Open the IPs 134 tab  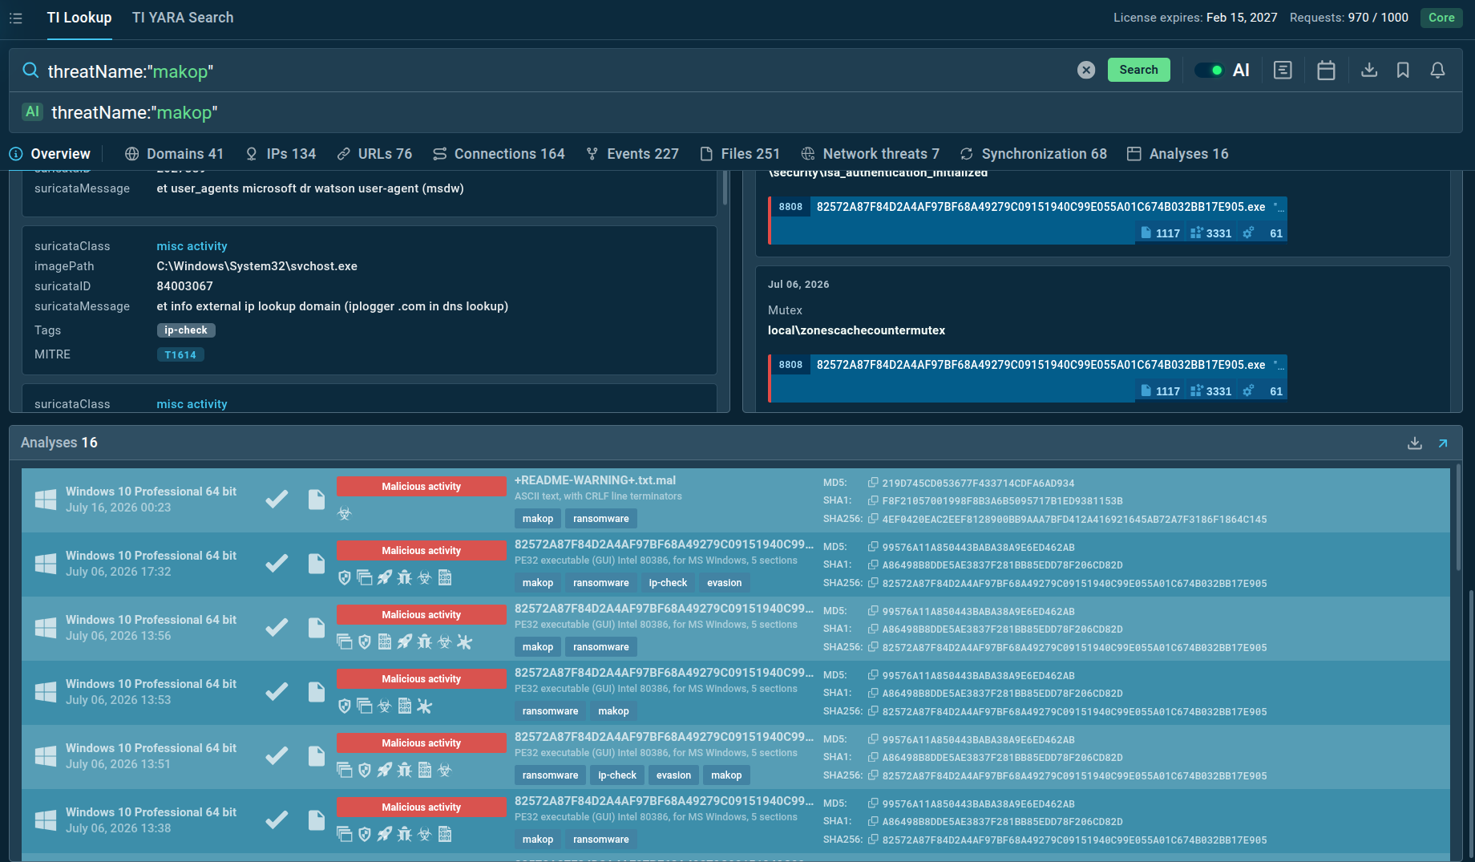[x=281, y=154]
